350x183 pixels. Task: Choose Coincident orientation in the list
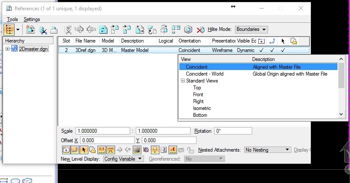[258, 67]
